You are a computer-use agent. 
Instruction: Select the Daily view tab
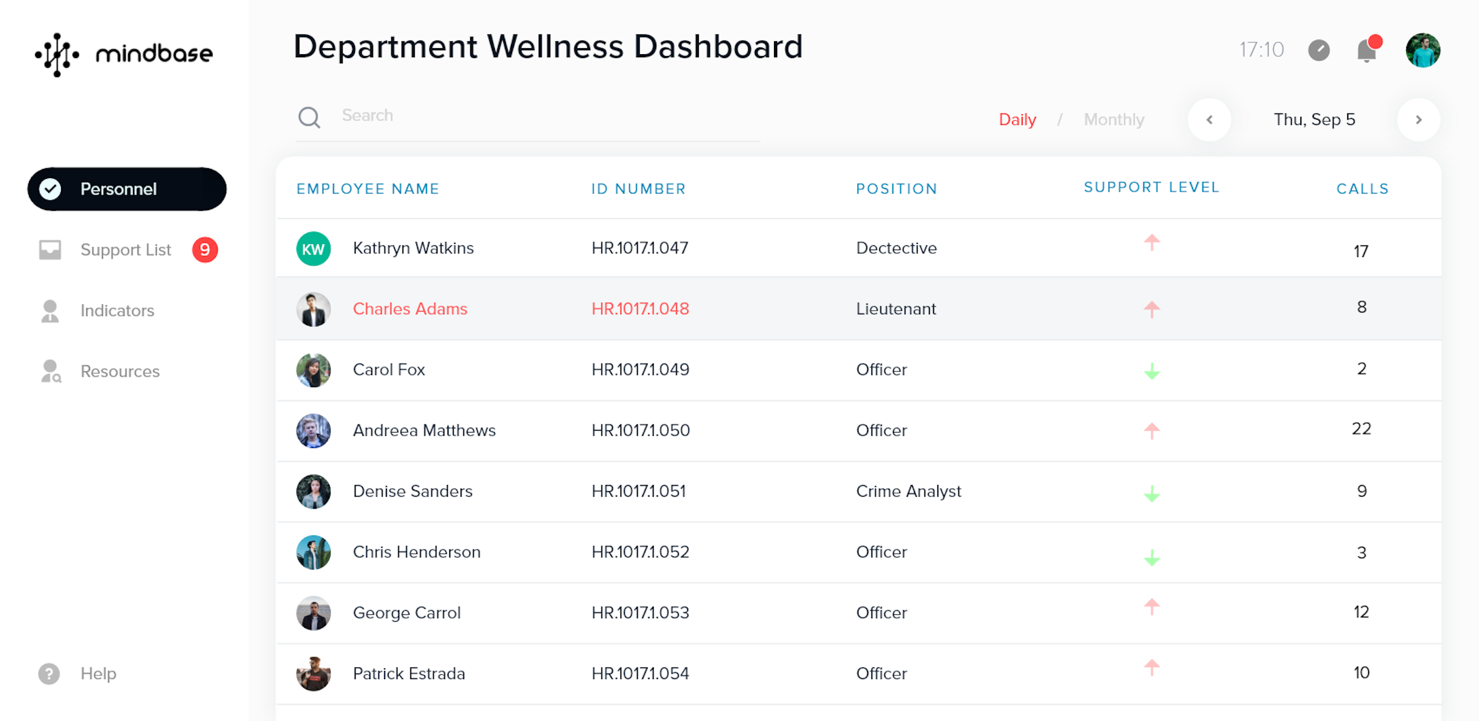click(1017, 120)
